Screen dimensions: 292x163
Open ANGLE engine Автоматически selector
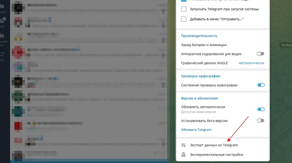click(x=251, y=63)
